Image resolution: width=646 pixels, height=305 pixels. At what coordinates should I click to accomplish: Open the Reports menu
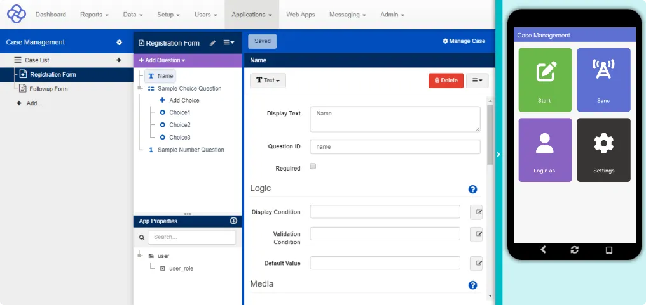tap(94, 15)
